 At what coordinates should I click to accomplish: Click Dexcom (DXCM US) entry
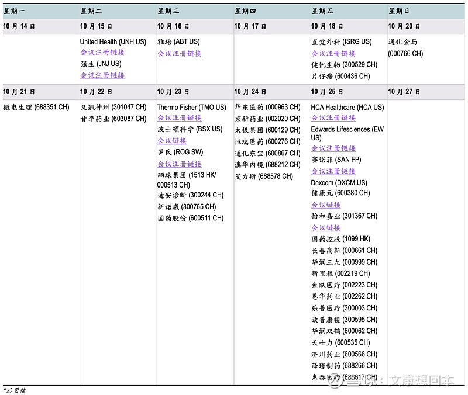(x=339, y=183)
